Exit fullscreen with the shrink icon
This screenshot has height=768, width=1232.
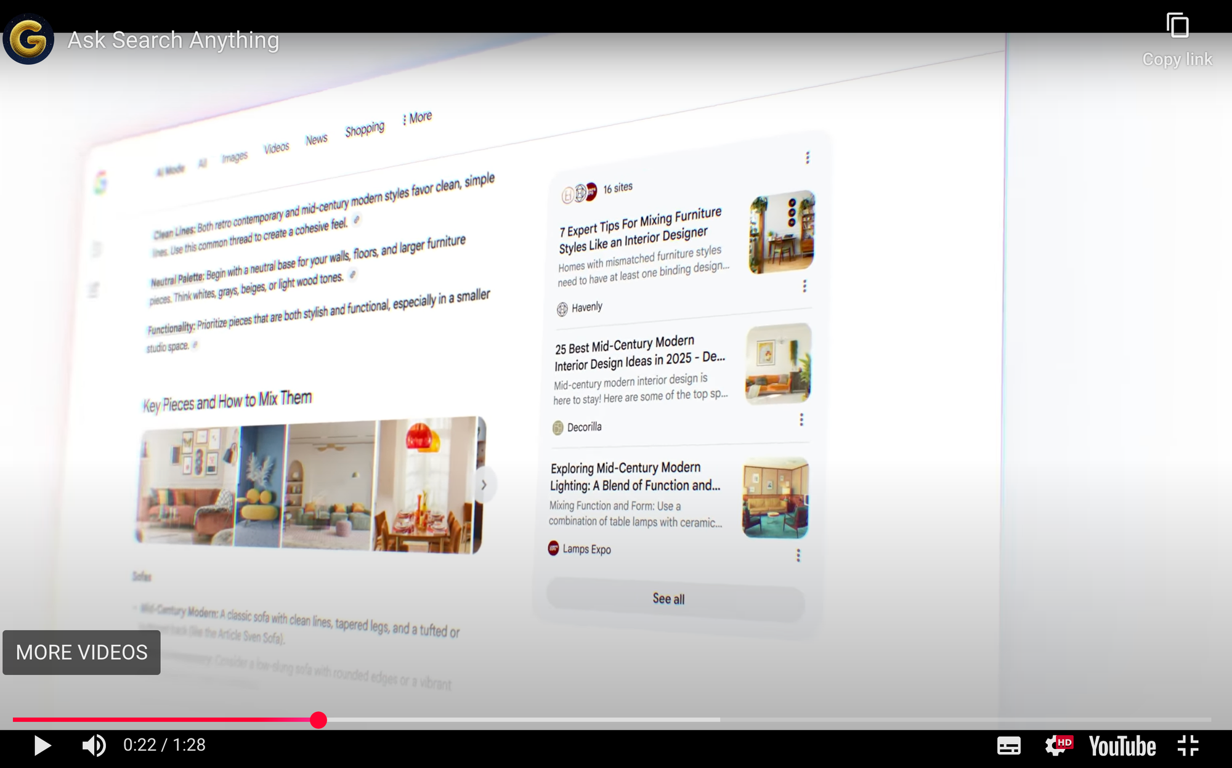coord(1188,746)
